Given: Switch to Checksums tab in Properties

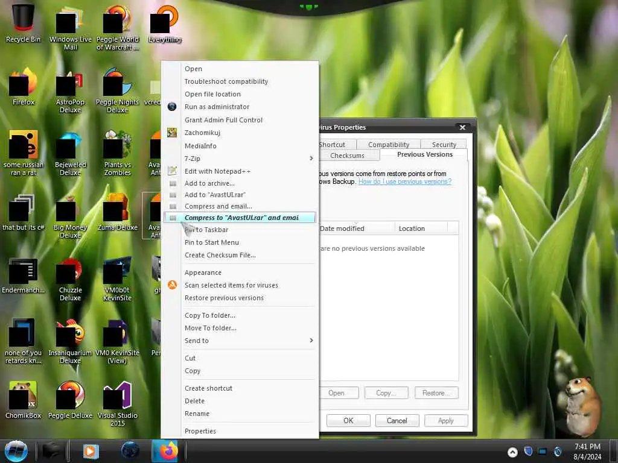Looking at the screenshot, I should [349, 156].
